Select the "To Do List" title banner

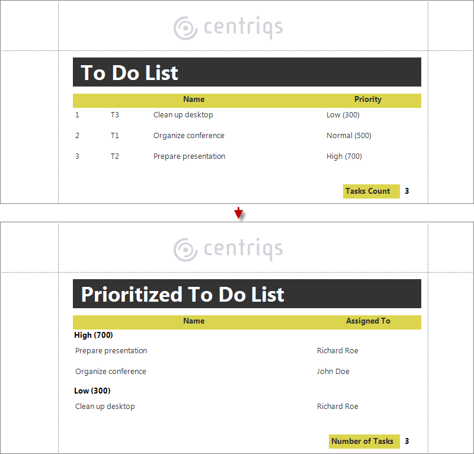click(247, 72)
